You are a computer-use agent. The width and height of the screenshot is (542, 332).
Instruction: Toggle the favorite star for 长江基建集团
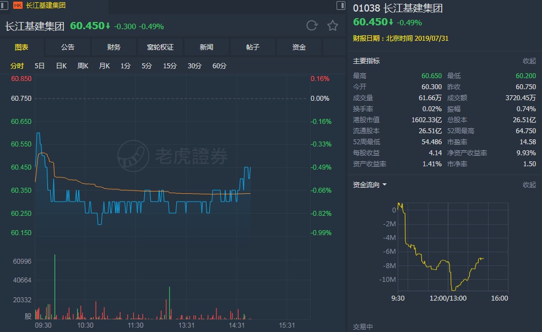point(332,25)
